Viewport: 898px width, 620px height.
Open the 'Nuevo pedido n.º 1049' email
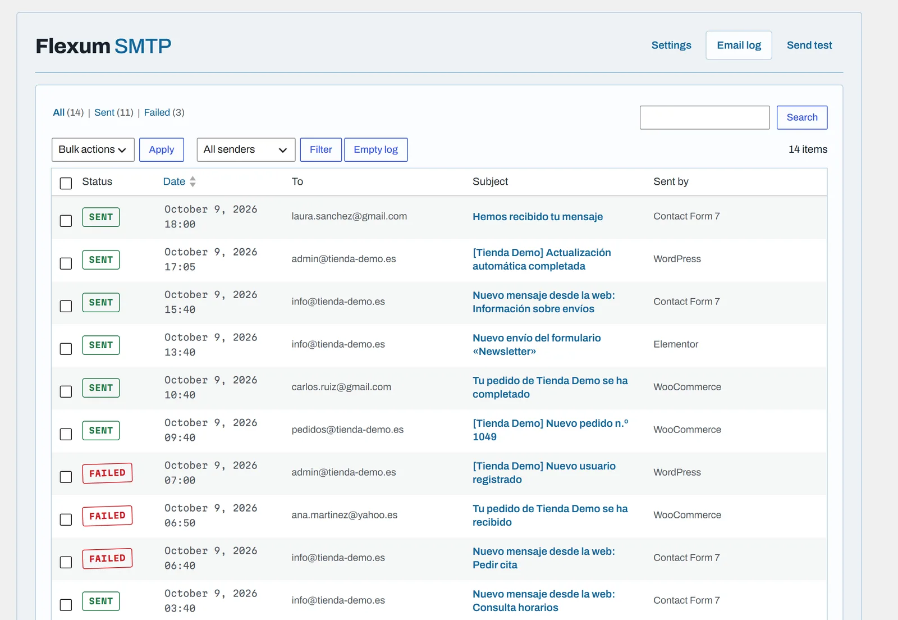pos(550,430)
